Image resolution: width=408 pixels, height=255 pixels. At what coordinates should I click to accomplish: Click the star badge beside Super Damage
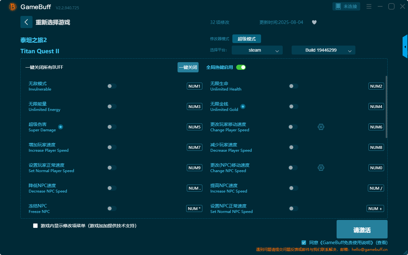click(61, 127)
